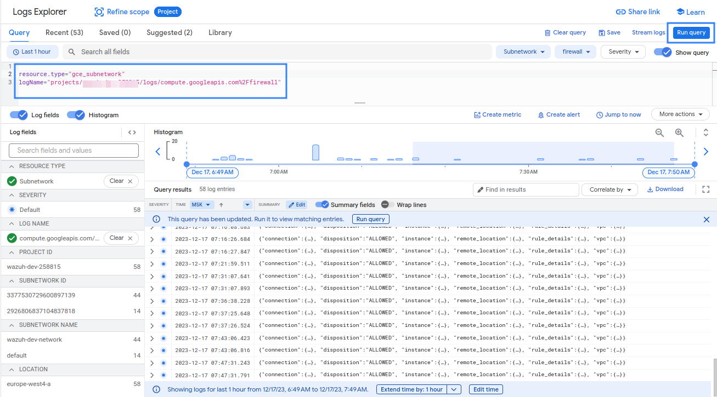717x397 pixels.
Task: Expand the first log entry row
Action: (152, 238)
